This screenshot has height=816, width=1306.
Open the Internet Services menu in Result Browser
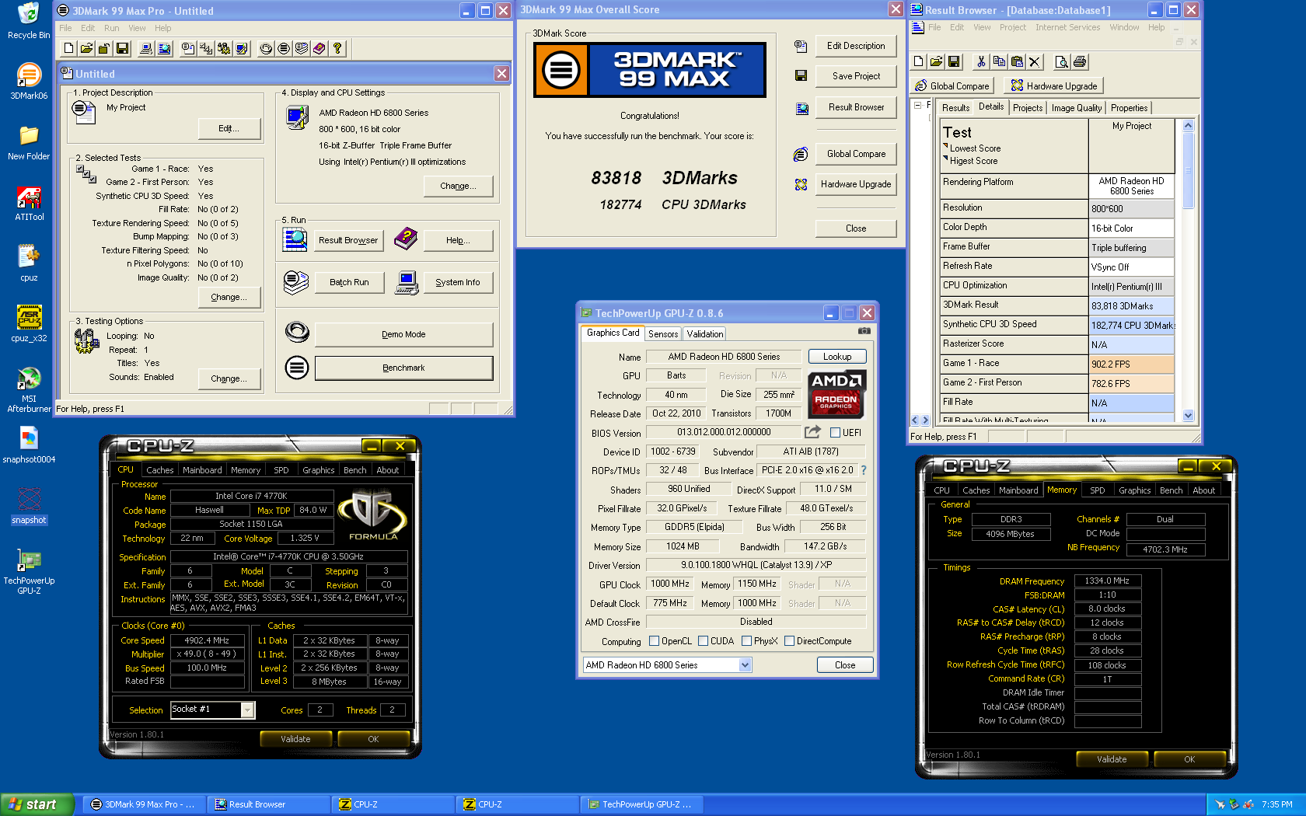[1067, 27]
